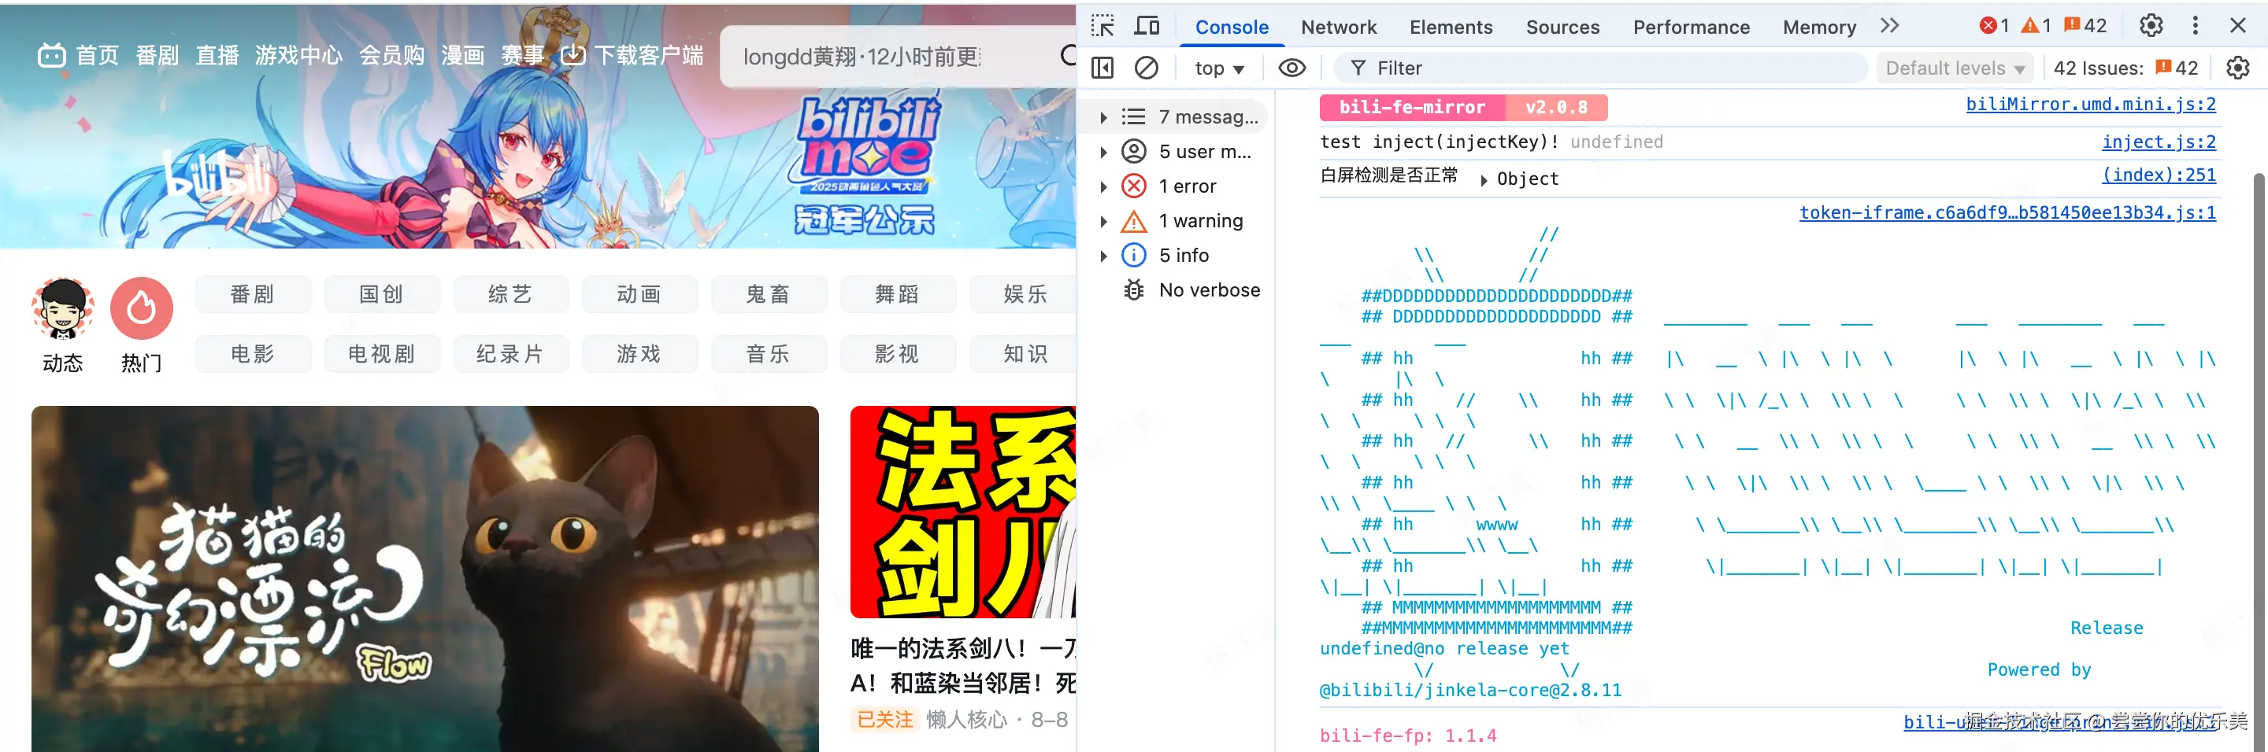Click the warning triangle icon in sidebar
This screenshot has height=752, width=2268.
coord(1134,221)
